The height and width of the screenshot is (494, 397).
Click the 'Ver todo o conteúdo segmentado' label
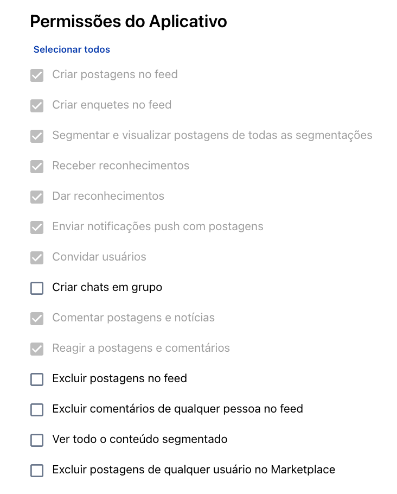click(x=140, y=439)
